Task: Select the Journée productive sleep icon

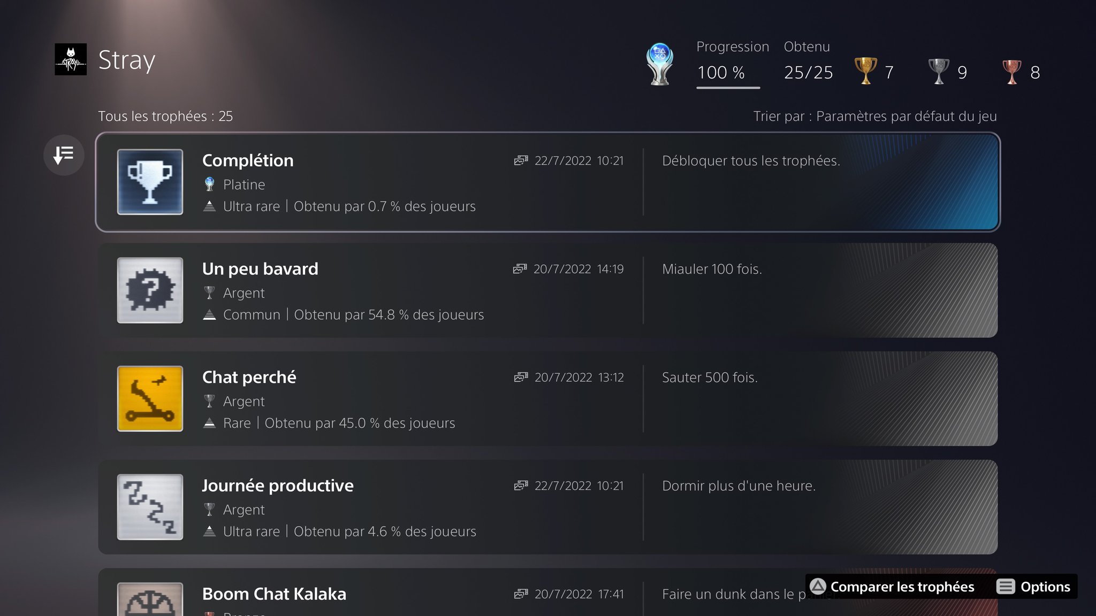Action: [x=150, y=507]
